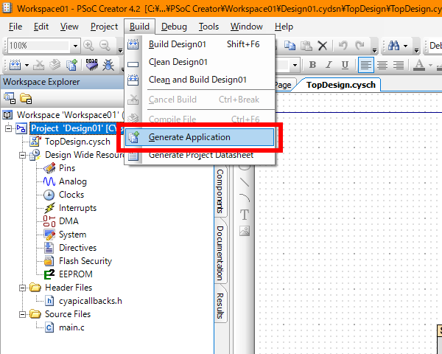This screenshot has height=354, width=442.
Task: Click the Zoom In magnifier icon
Action: (88, 46)
